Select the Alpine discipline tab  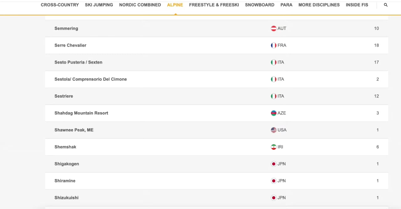(x=175, y=5)
